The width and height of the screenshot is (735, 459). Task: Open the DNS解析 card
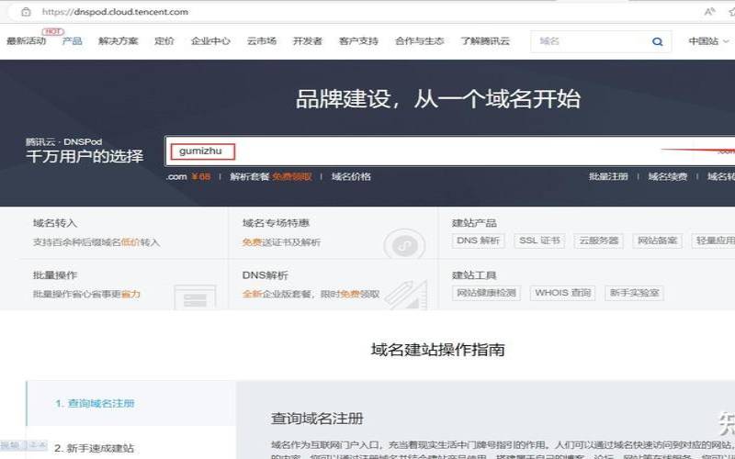pyautogui.click(x=333, y=285)
